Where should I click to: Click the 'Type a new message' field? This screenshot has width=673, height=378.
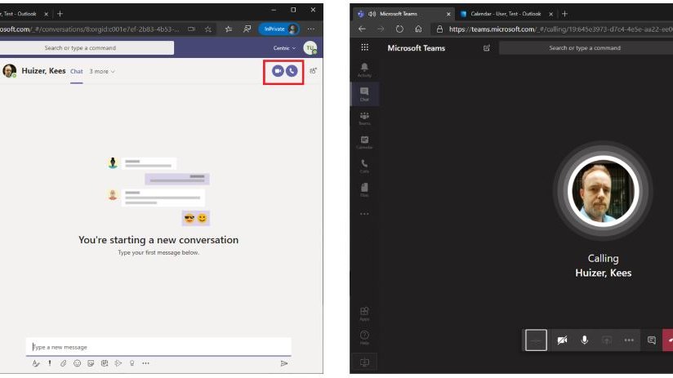click(158, 347)
